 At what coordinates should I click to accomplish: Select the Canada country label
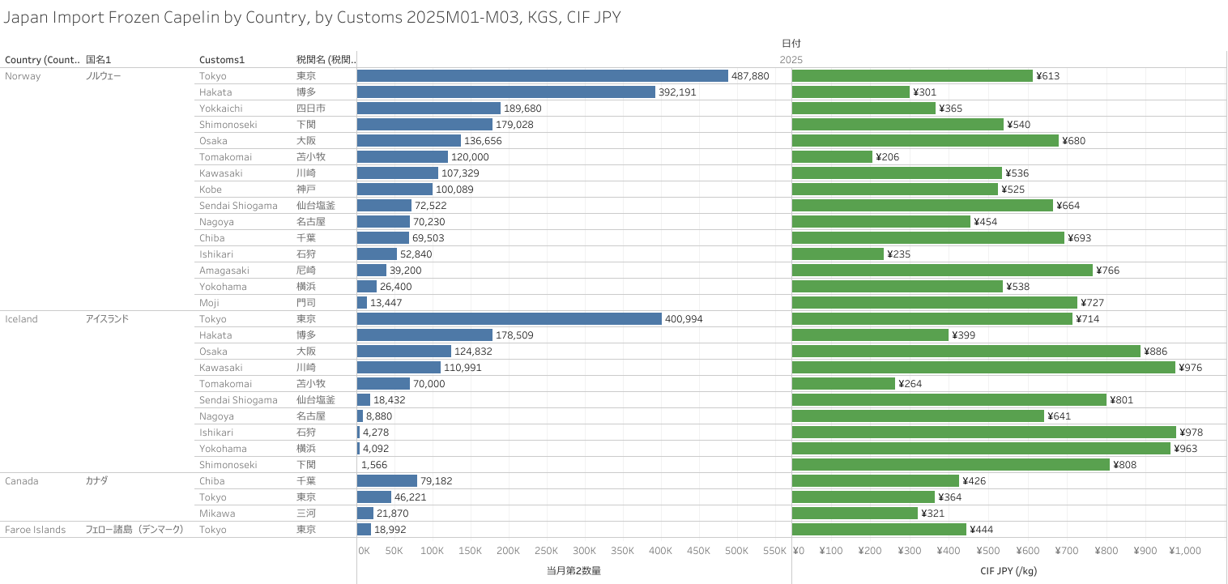click(22, 480)
